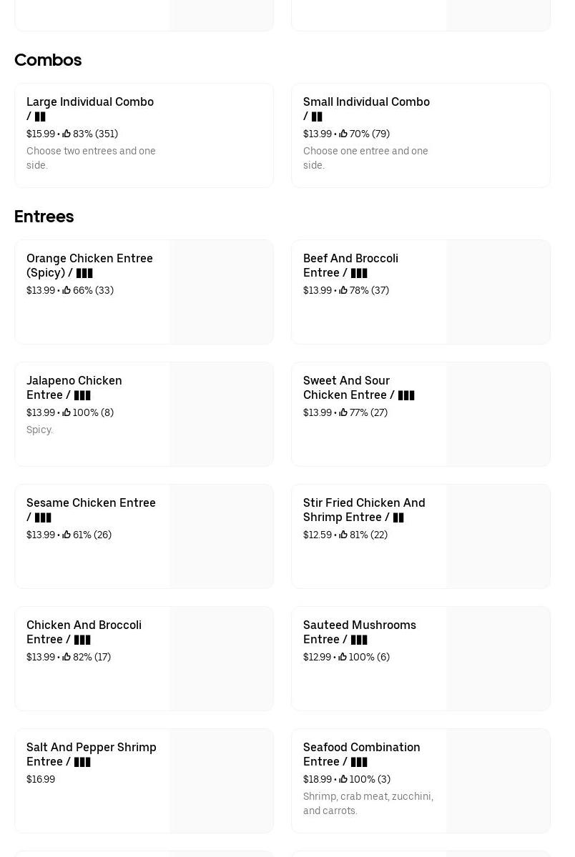Open Orange Chicken Entree image thumbnail
This screenshot has width=575, height=857.
point(221,292)
